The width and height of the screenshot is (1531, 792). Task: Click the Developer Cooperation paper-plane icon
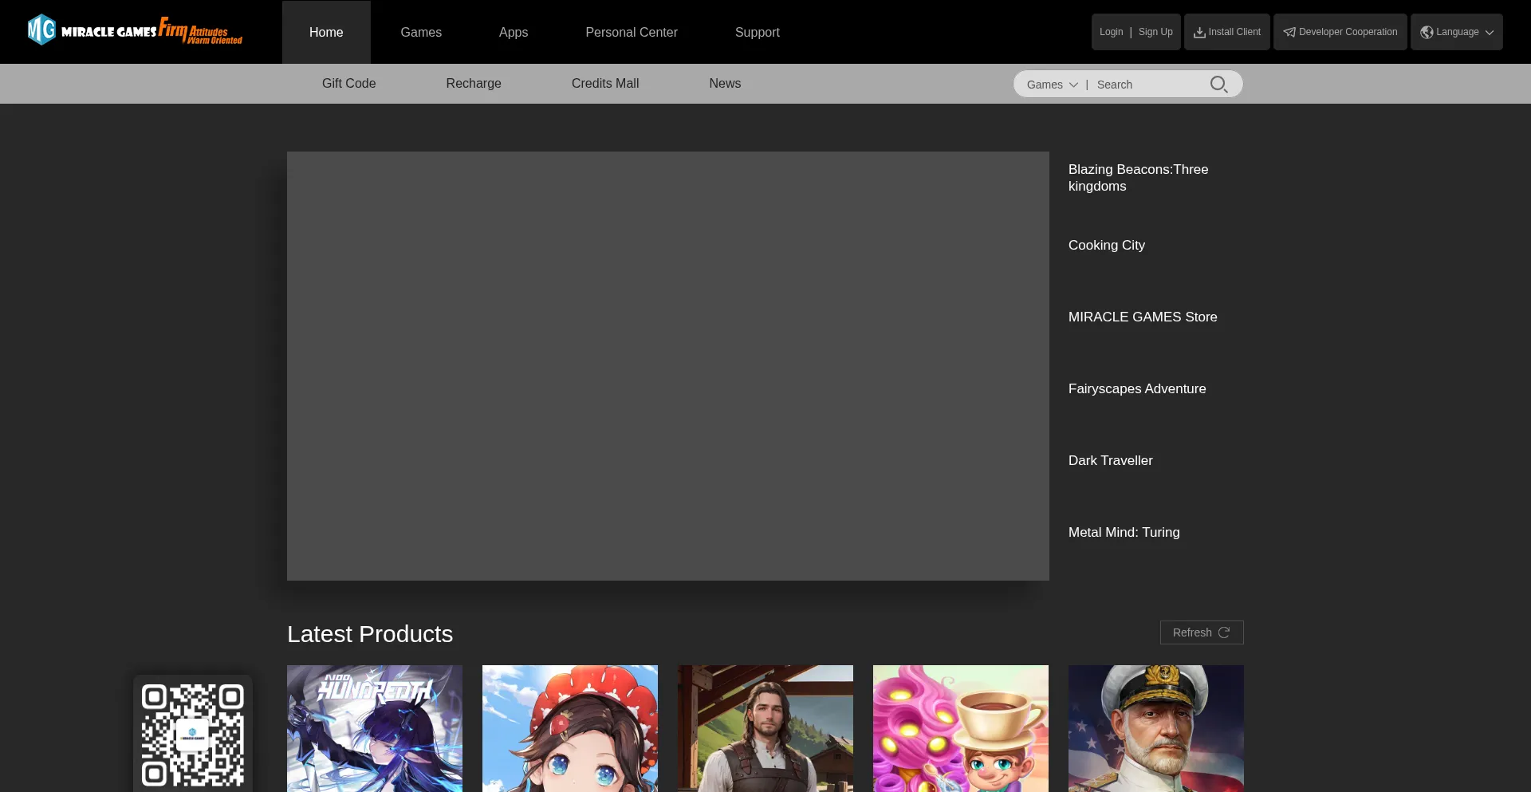(1289, 33)
